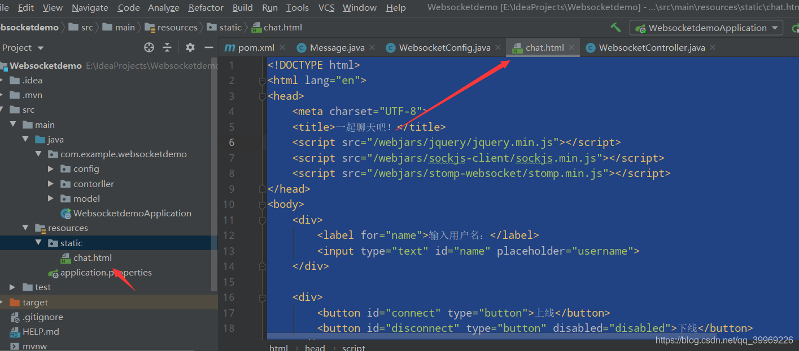
Task: Hide the Project tool window via minimize icon
Action: pyautogui.click(x=209, y=47)
